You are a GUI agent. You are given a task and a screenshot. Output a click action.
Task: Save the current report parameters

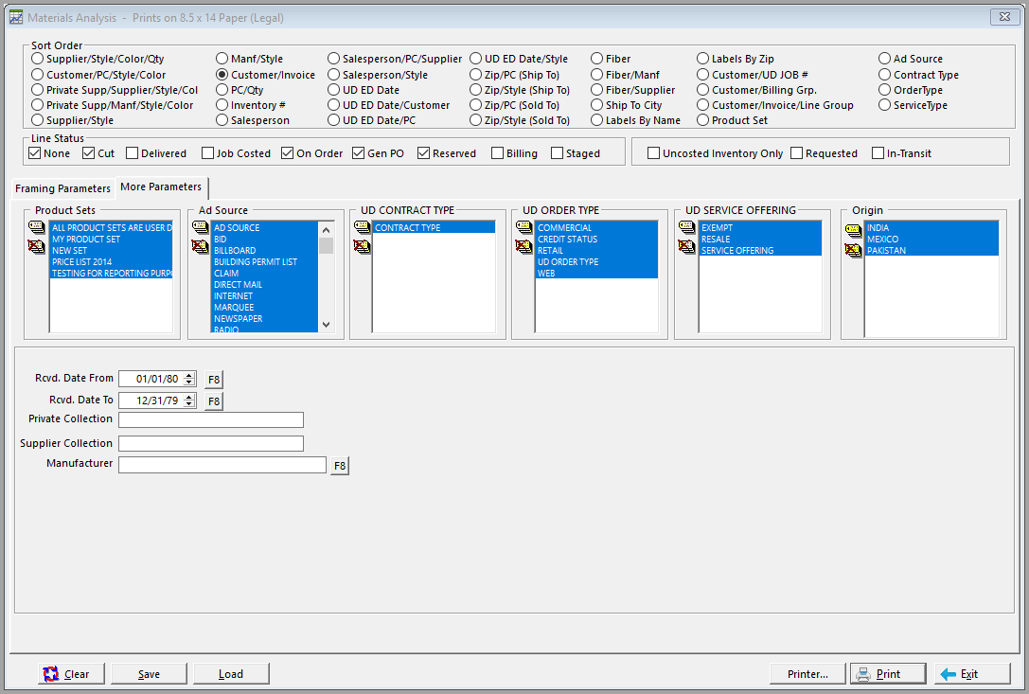pyautogui.click(x=149, y=674)
